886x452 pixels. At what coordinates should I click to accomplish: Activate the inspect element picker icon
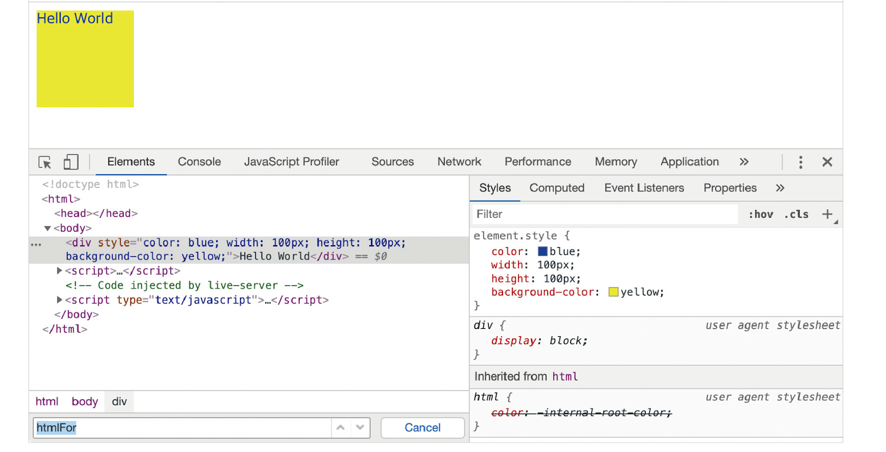[x=45, y=162]
